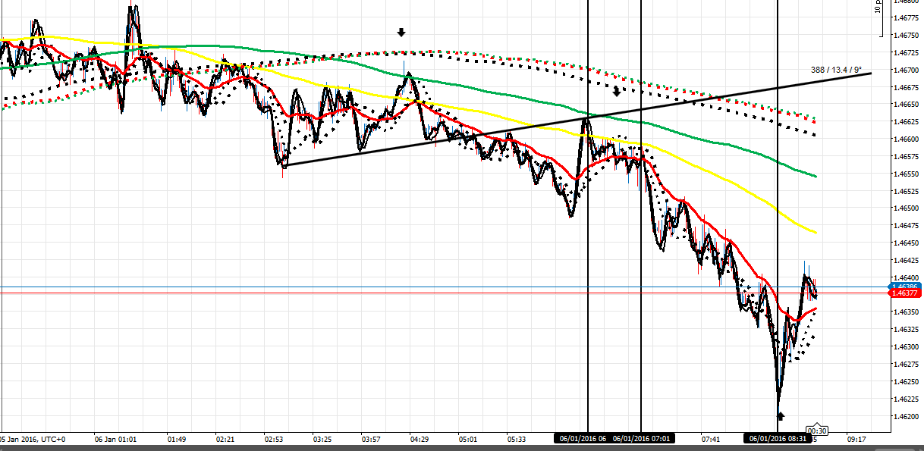
Task: Click the down arrow marker near 07:01 line
Action: pos(617,92)
